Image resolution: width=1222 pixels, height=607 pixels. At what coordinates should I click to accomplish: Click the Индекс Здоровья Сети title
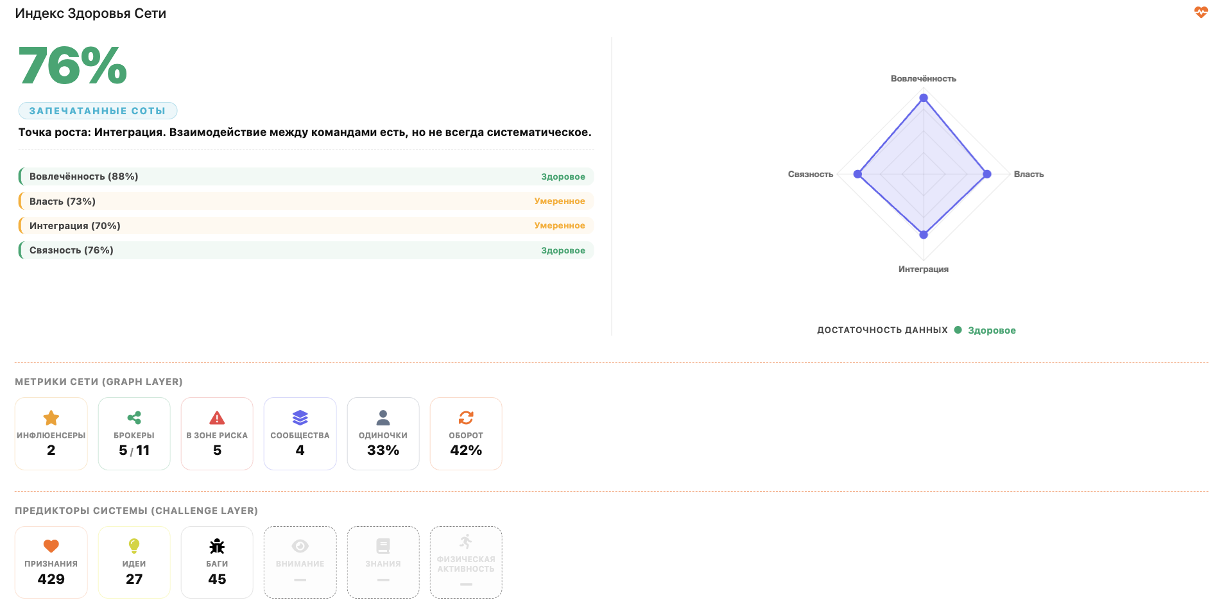point(90,13)
